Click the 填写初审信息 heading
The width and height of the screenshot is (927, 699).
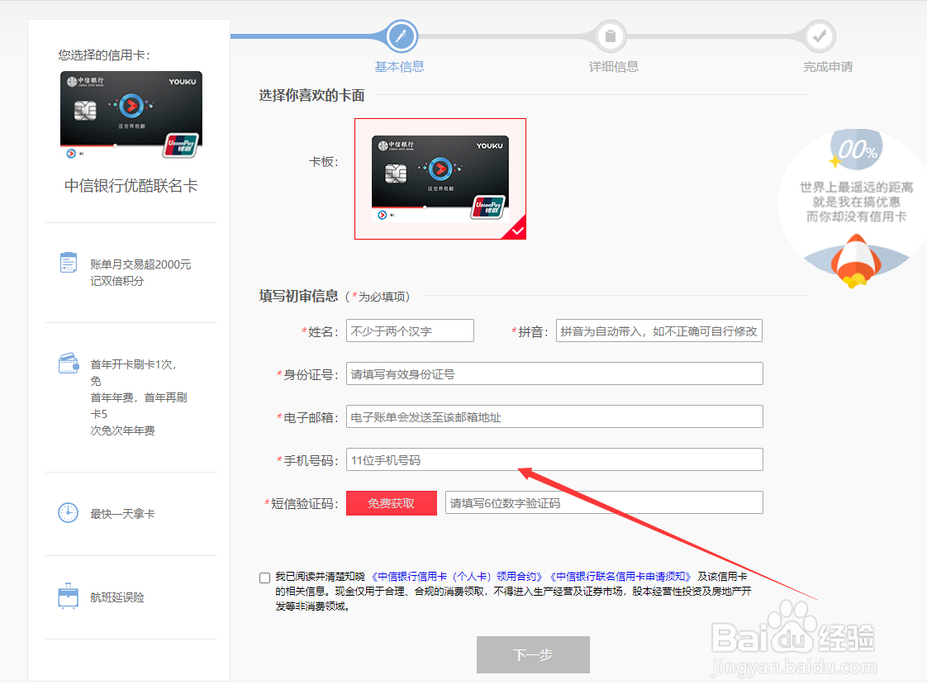[x=298, y=296]
